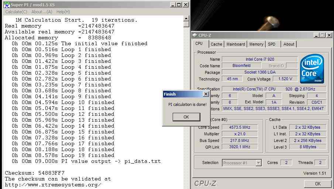Open the About...(A) menu in Super PI

42,12
